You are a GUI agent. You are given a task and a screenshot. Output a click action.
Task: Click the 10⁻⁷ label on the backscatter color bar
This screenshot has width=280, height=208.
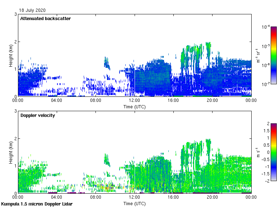click(266, 84)
